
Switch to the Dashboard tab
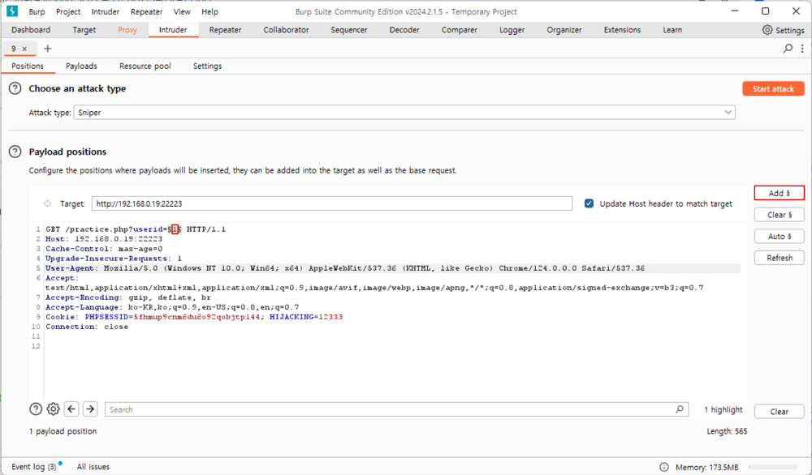pyautogui.click(x=31, y=30)
